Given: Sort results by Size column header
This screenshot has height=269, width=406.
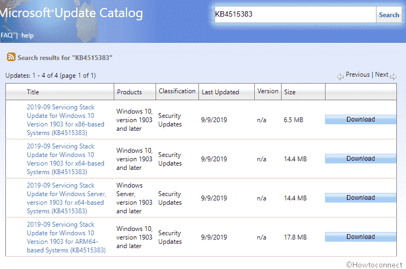Looking at the screenshot, I should [290, 92].
